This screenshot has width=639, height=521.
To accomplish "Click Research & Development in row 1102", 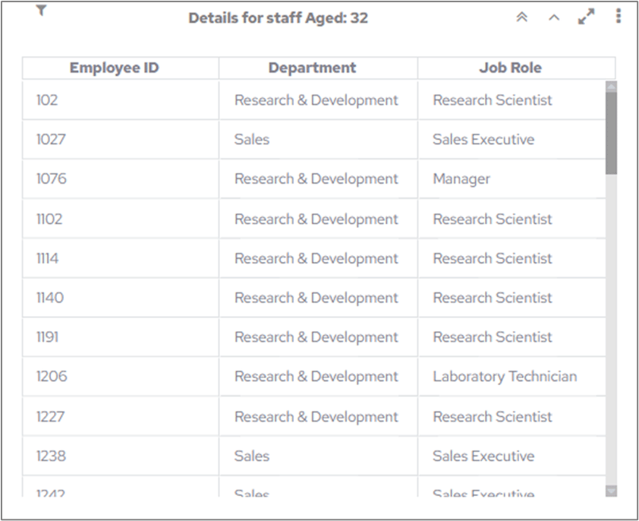I will (316, 219).
